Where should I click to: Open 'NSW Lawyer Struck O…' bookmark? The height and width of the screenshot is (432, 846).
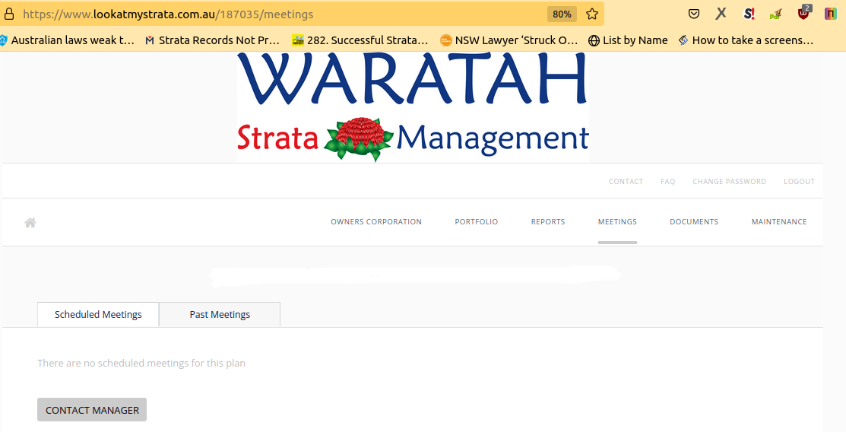point(509,40)
